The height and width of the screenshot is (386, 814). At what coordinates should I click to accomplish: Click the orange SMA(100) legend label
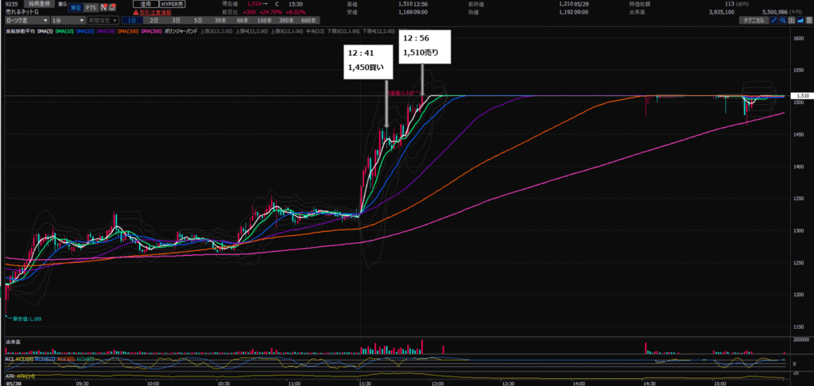128,31
